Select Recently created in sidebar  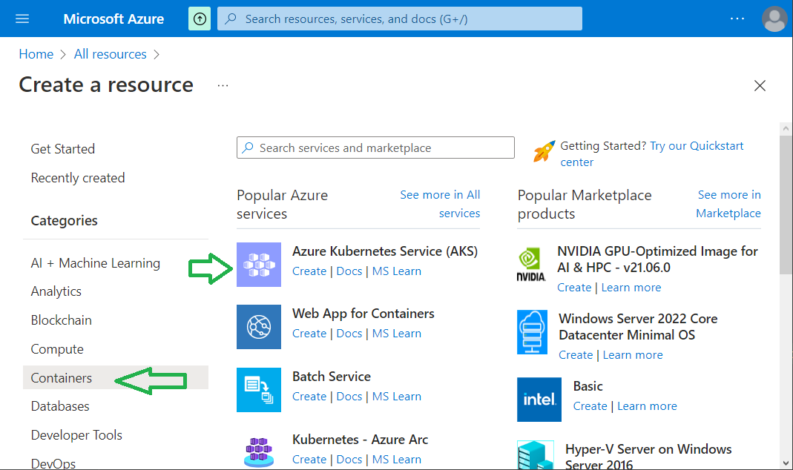point(78,178)
